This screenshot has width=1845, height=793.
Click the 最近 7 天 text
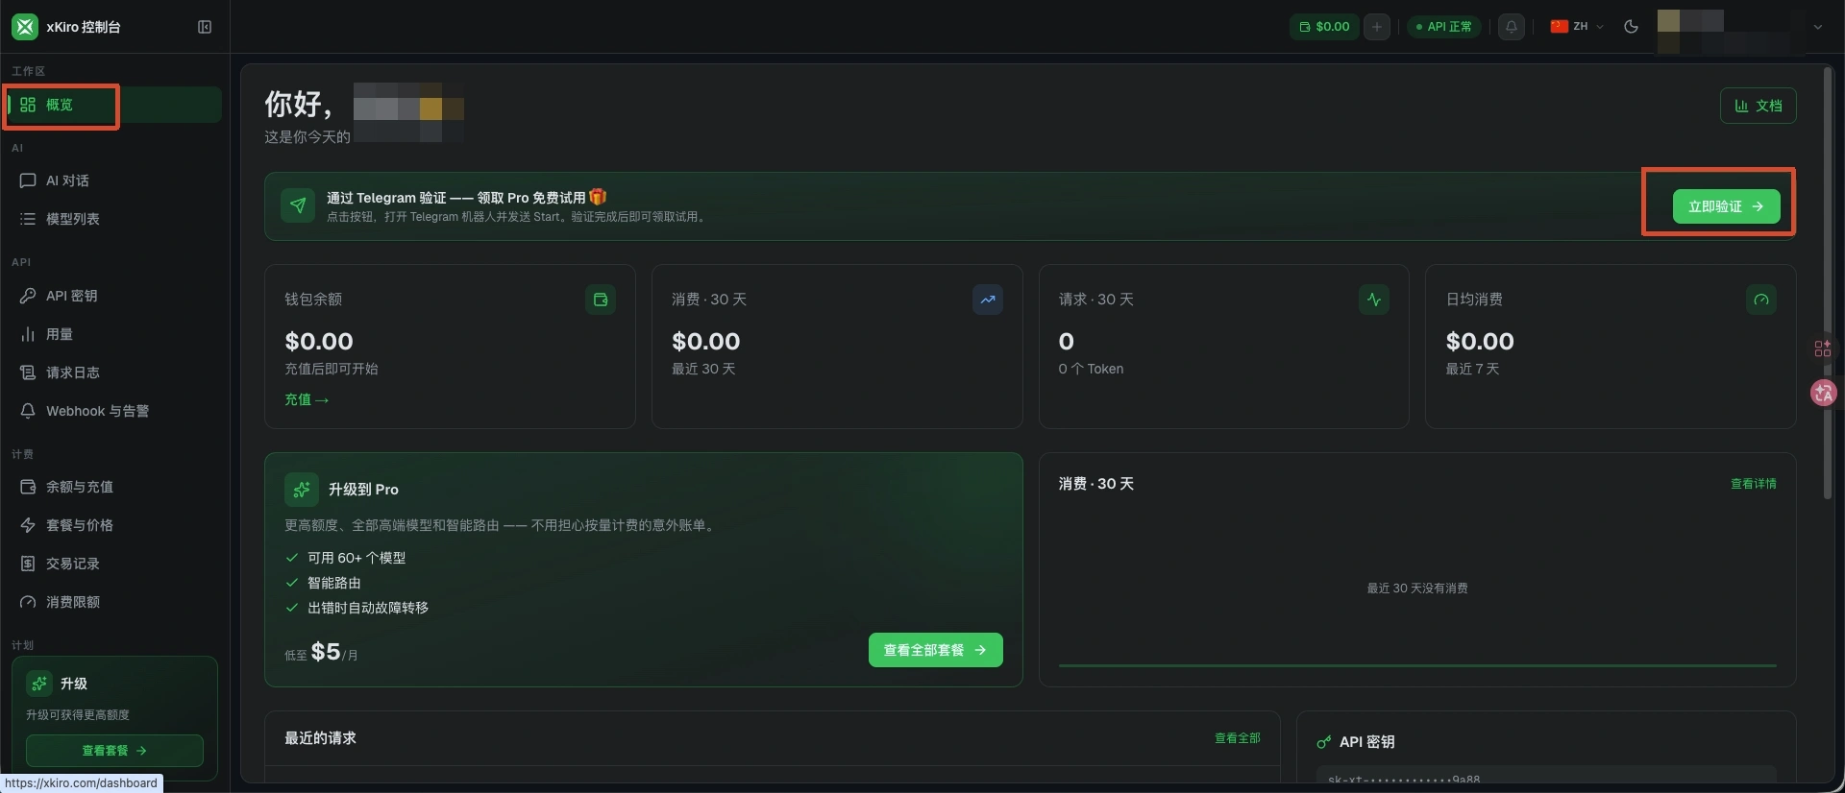[1472, 369]
